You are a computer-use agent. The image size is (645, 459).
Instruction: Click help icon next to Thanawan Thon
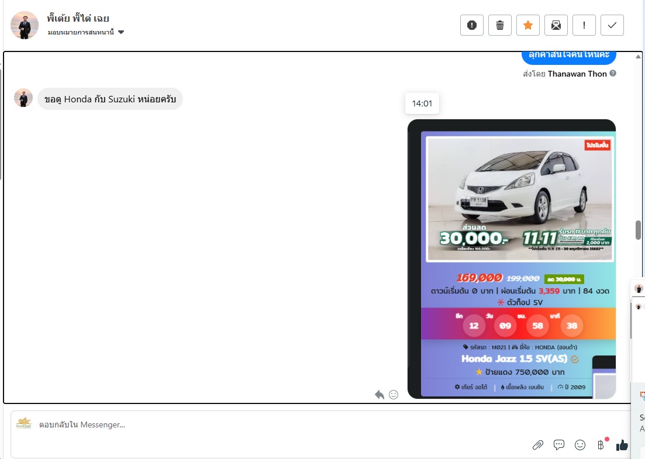(x=613, y=73)
